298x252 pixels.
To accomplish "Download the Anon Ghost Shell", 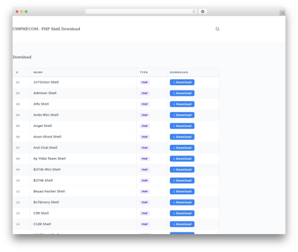I will point(182,137).
